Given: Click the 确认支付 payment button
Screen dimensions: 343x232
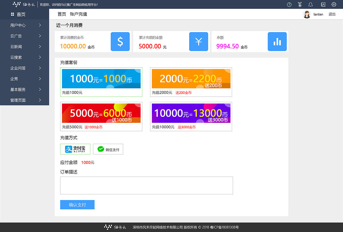Looking at the screenshot, I should tap(77, 204).
